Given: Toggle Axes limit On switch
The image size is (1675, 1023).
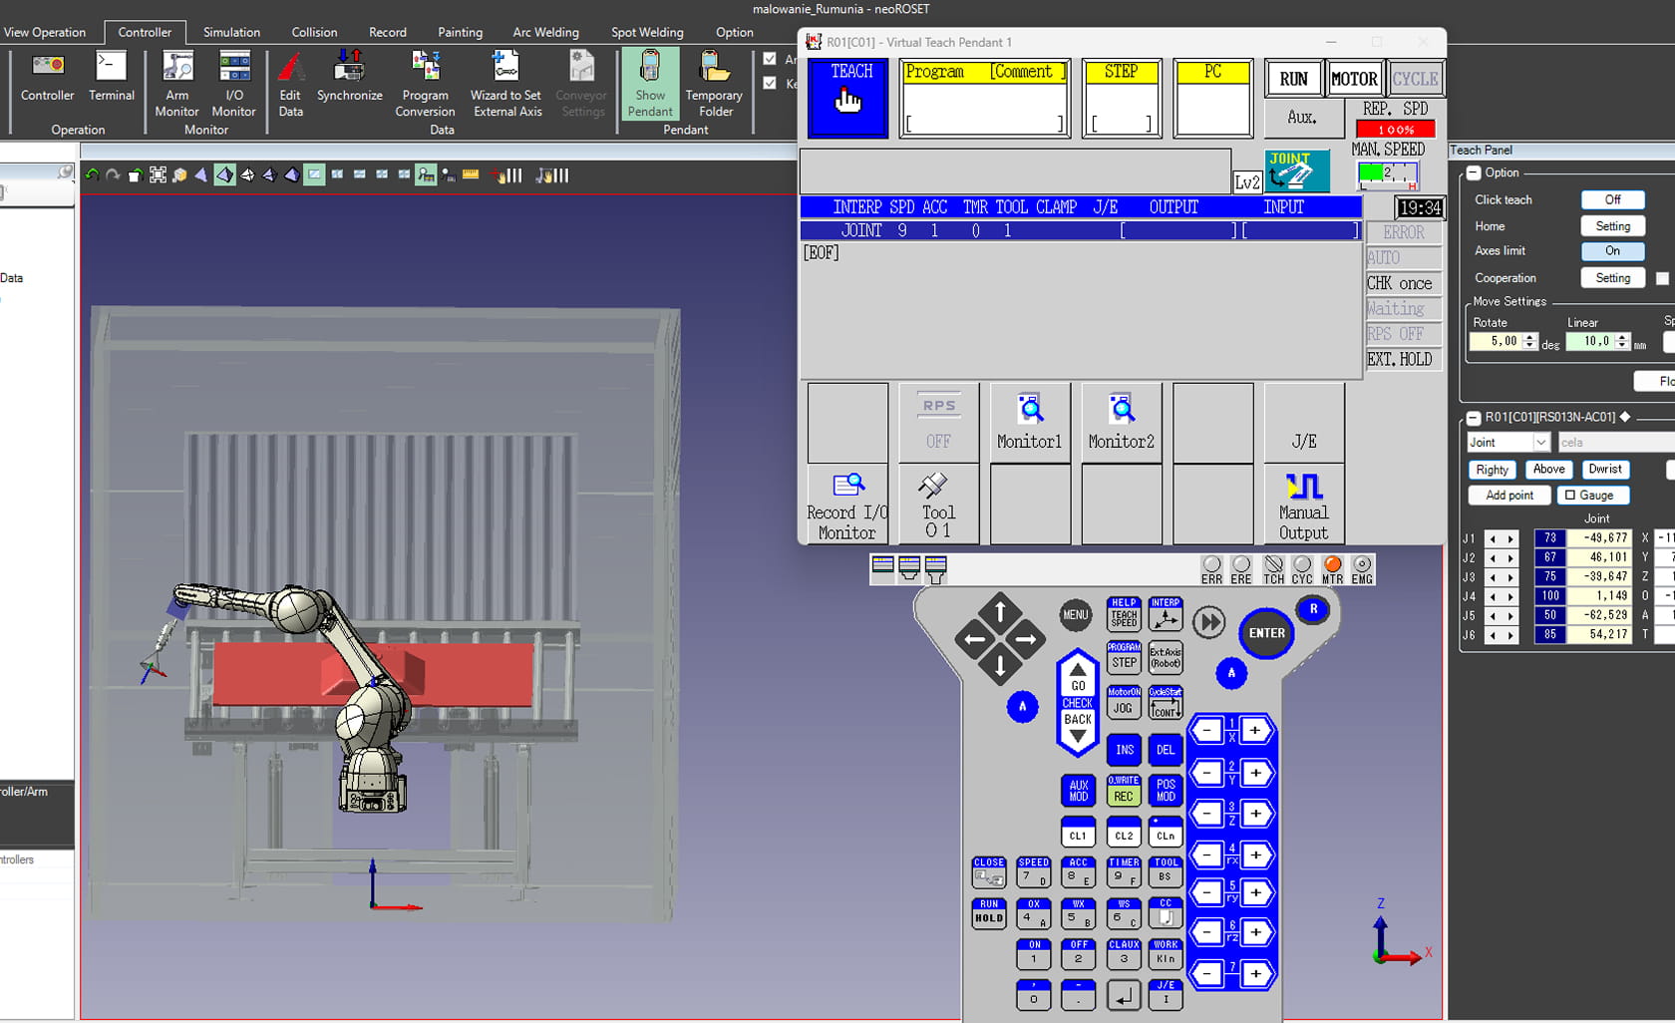Looking at the screenshot, I should point(1611,251).
